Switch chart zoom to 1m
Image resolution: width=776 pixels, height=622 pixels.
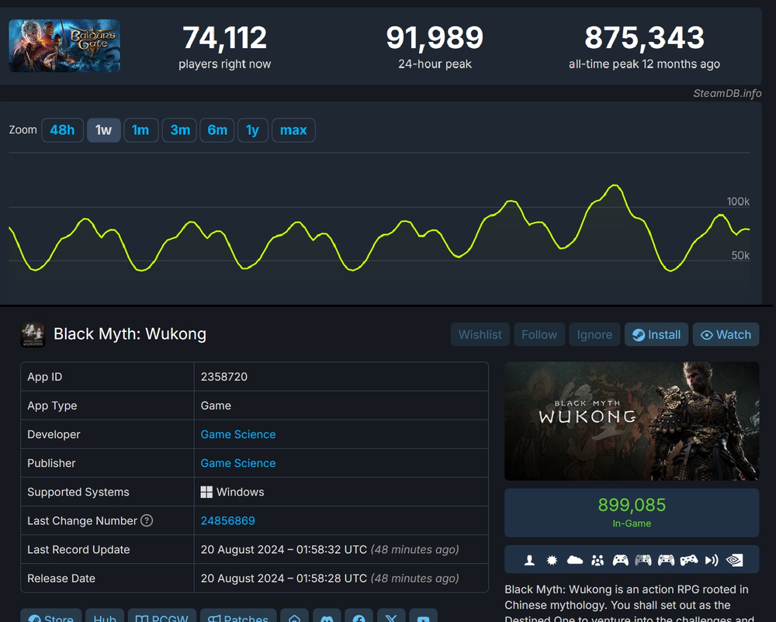coord(140,130)
